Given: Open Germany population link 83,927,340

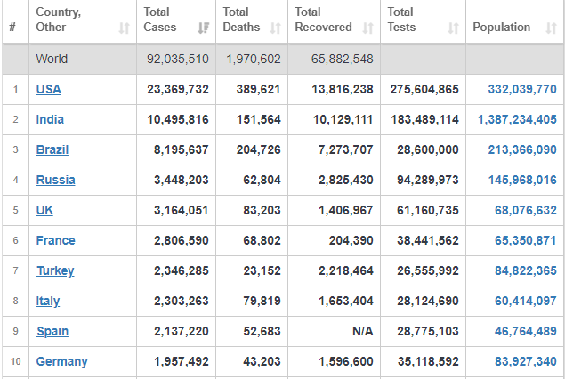Looking at the screenshot, I should (525, 361).
